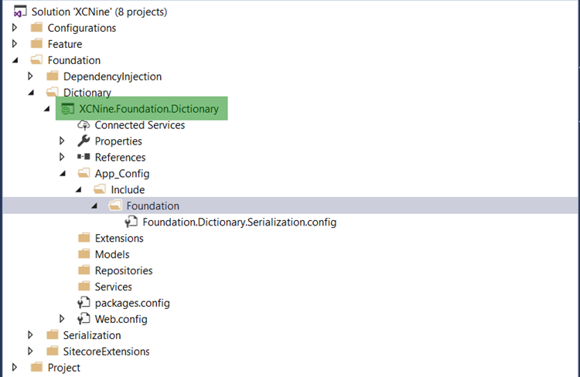580x377 pixels.
Task: Select the Include label
Action: (x=128, y=189)
